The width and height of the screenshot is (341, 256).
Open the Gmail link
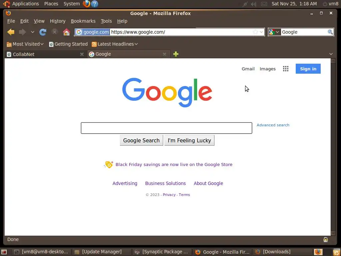coord(248,69)
